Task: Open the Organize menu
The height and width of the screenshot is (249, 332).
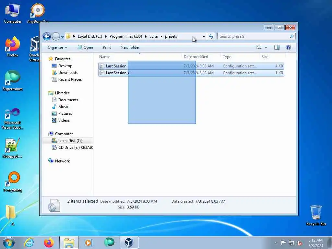Action: [57, 47]
